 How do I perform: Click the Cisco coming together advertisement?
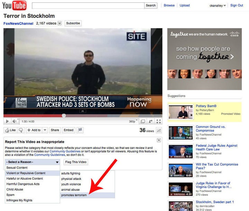coord(204,59)
